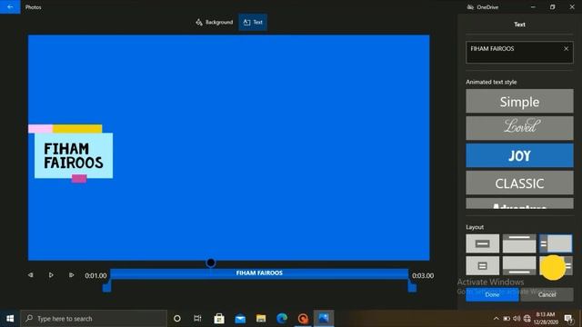Viewport: 582px width, 327px height.
Task: Choose the centered text layout
Action: pos(483,243)
